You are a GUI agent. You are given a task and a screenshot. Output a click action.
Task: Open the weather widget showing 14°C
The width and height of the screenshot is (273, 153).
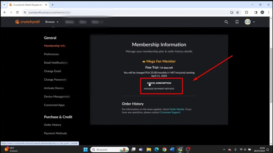pos(11,150)
